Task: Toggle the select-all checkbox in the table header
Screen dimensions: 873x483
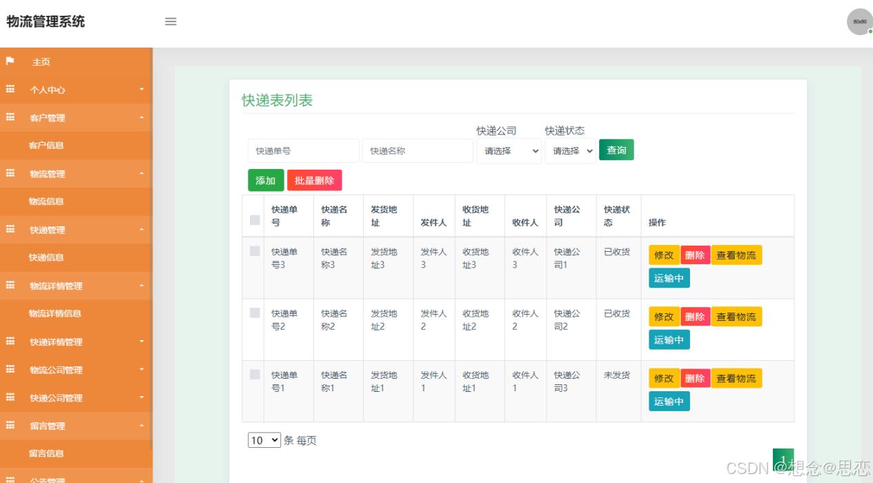Action: point(255,220)
